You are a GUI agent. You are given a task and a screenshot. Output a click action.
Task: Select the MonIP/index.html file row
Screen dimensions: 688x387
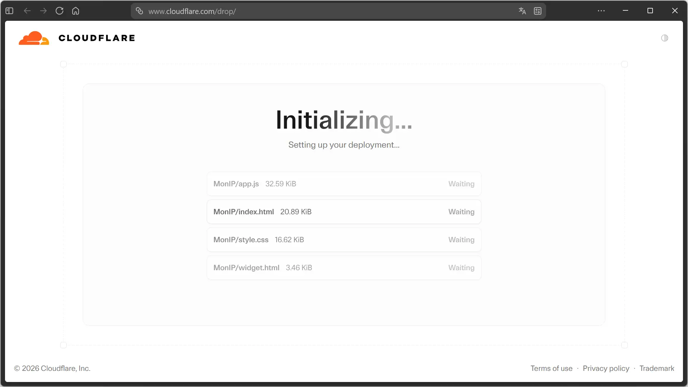coord(344,212)
